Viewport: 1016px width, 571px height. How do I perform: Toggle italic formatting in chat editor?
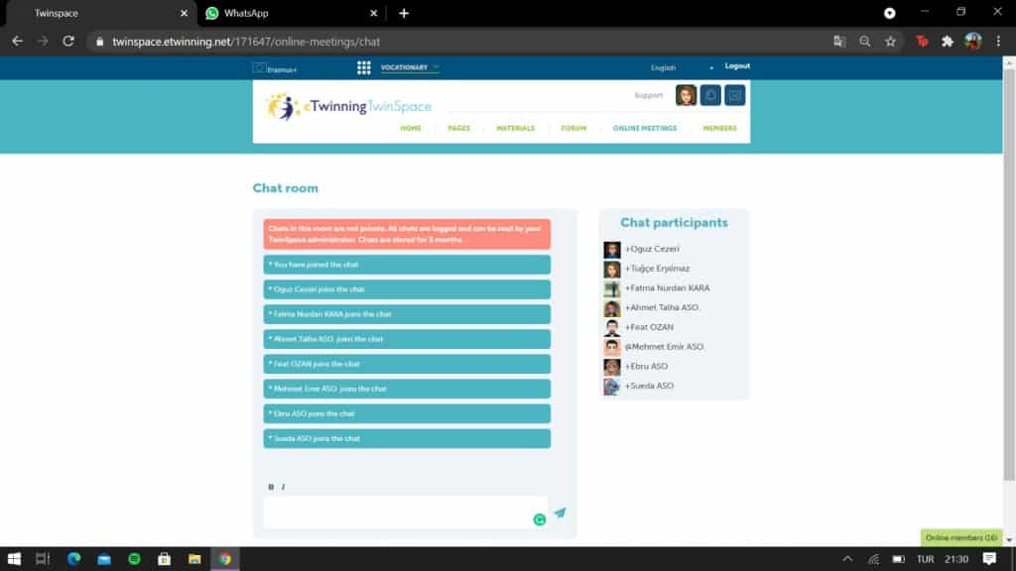point(283,487)
